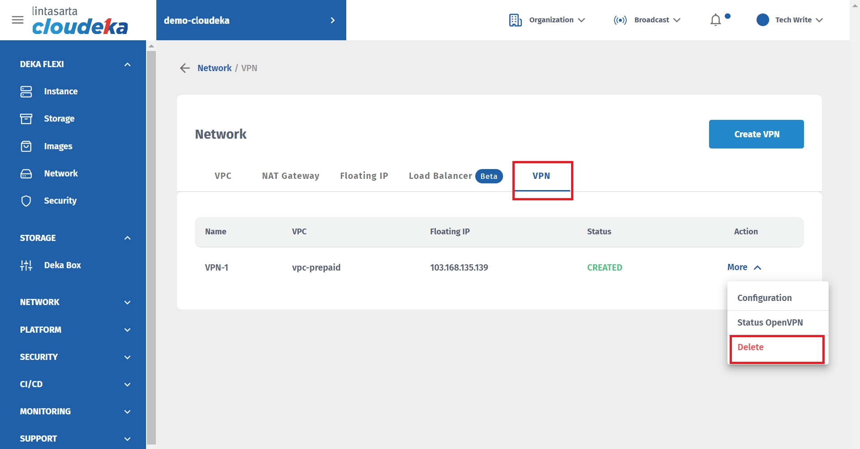Select the Network icon in sidebar
Screen dimensions: 860x449
coord(26,174)
